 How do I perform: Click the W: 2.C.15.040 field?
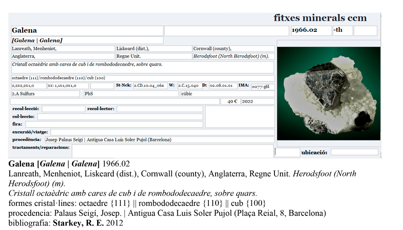[190, 85]
